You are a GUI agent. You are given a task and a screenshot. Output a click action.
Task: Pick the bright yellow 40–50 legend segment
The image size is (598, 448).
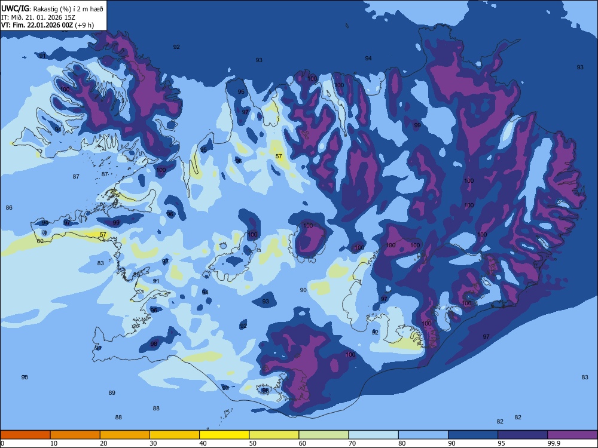coord(224,435)
